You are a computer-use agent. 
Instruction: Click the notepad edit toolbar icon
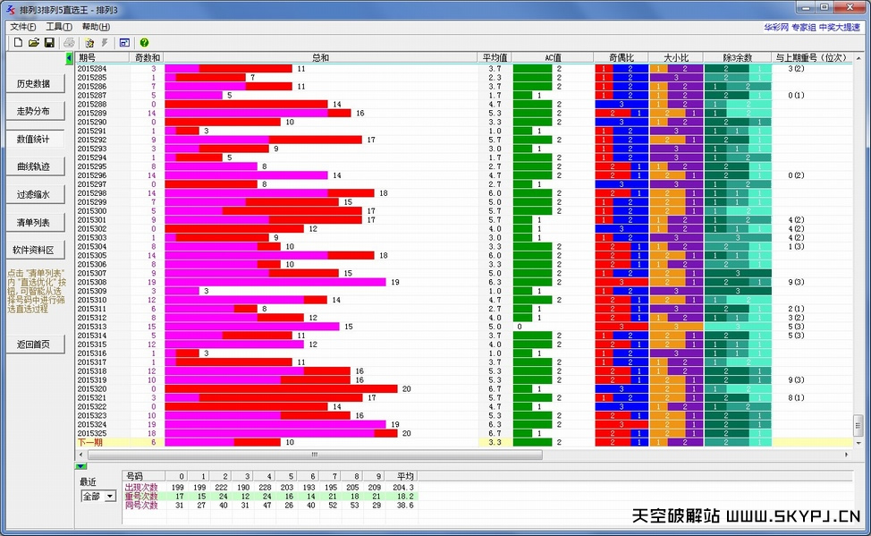pyautogui.click(x=89, y=43)
